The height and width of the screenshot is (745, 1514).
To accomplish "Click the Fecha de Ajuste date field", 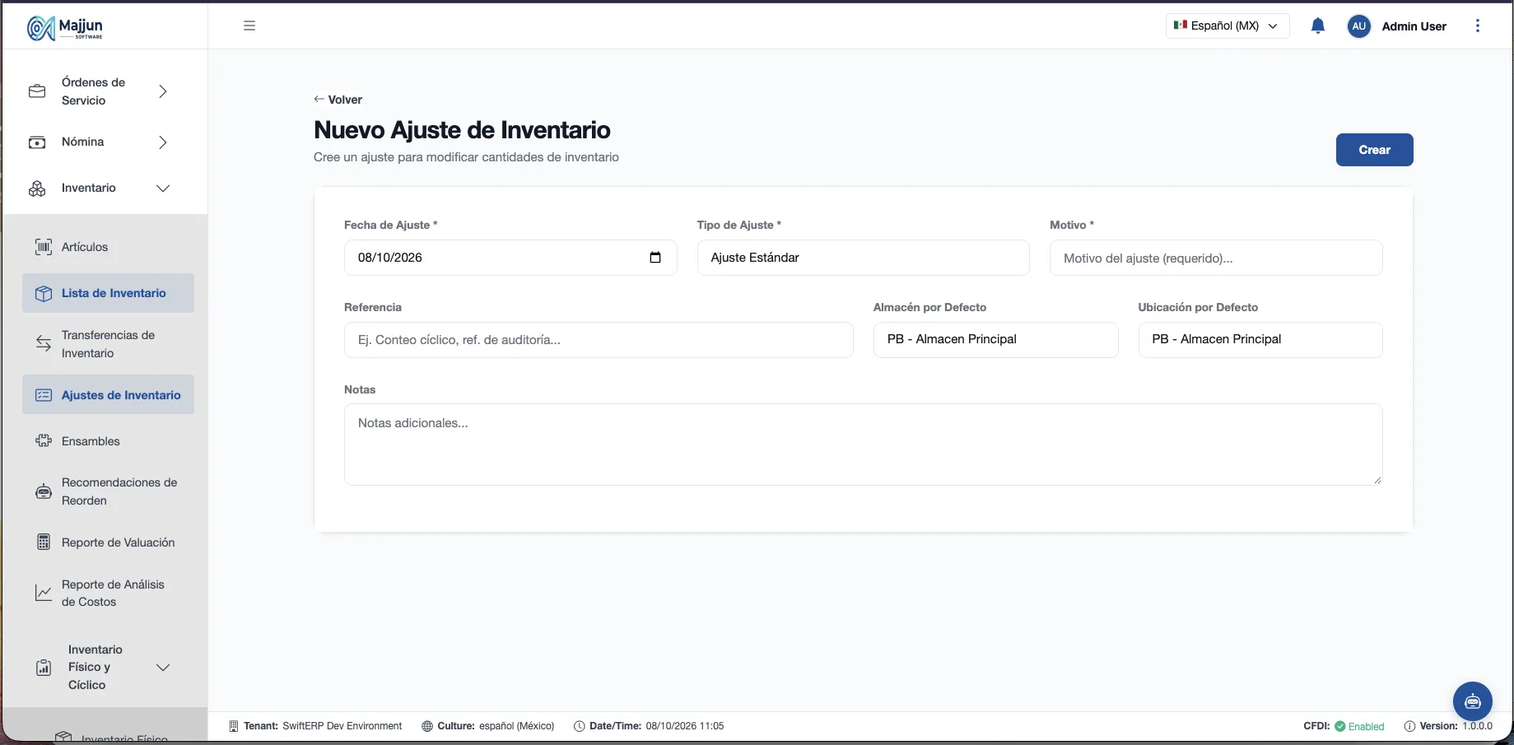I will point(510,258).
